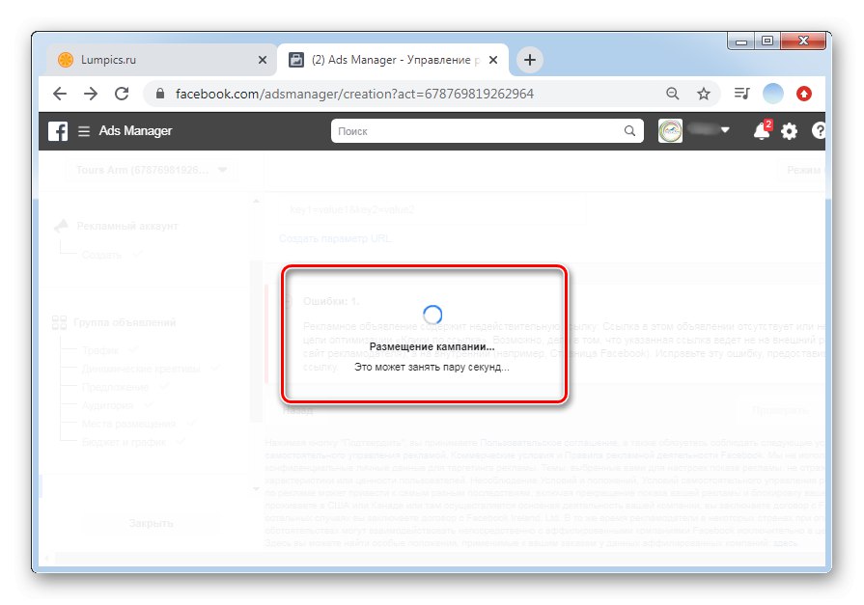Open notifications bell with 2 alerts
Screen dimensions: 864x605
coord(762,131)
